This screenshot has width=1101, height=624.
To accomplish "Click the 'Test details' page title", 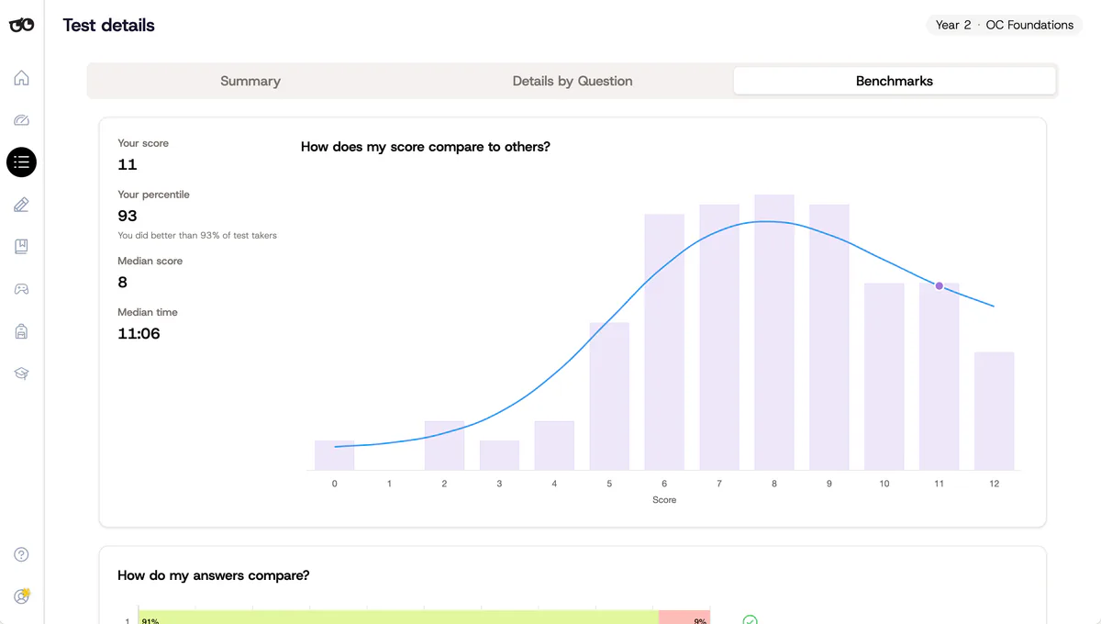I will coord(108,25).
